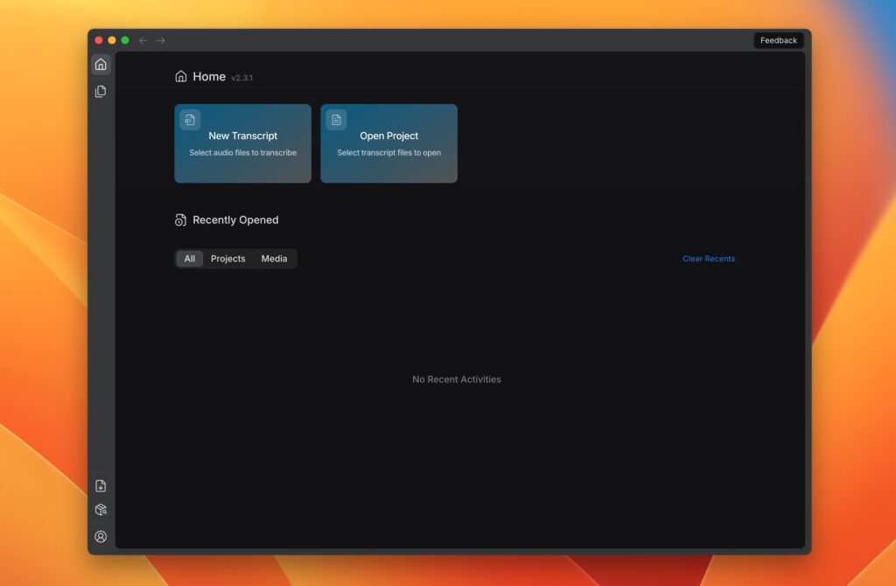Switch to the Projects filter tab
The height and width of the screenshot is (586, 896).
(227, 258)
